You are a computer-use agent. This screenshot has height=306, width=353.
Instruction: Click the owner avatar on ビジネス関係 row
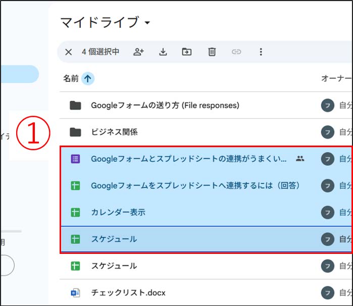click(x=328, y=132)
